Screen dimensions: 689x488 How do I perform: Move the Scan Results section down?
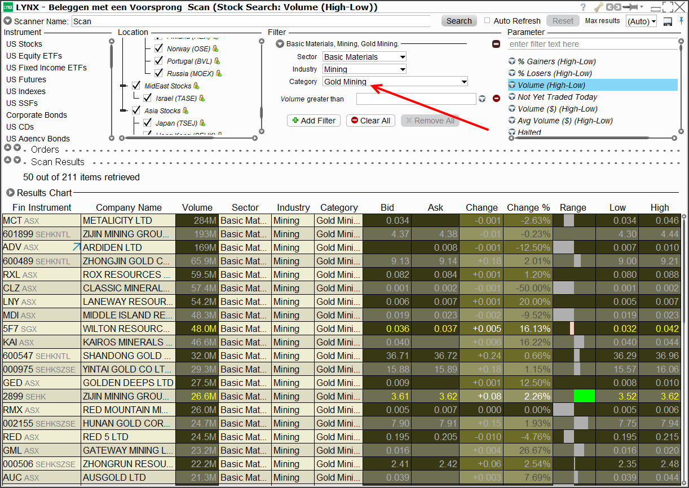(17, 160)
